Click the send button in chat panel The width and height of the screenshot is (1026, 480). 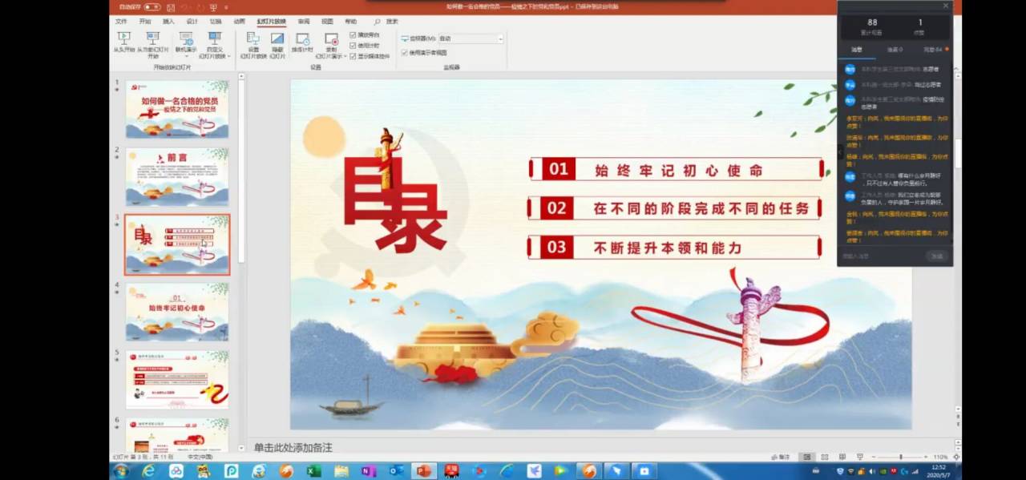coord(935,256)
